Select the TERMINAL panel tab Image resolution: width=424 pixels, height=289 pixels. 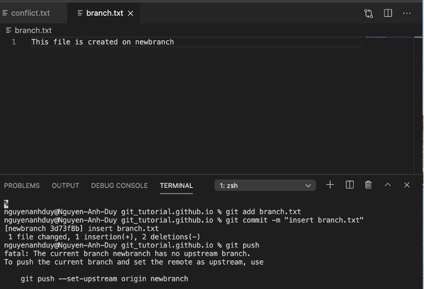[177, 185]
